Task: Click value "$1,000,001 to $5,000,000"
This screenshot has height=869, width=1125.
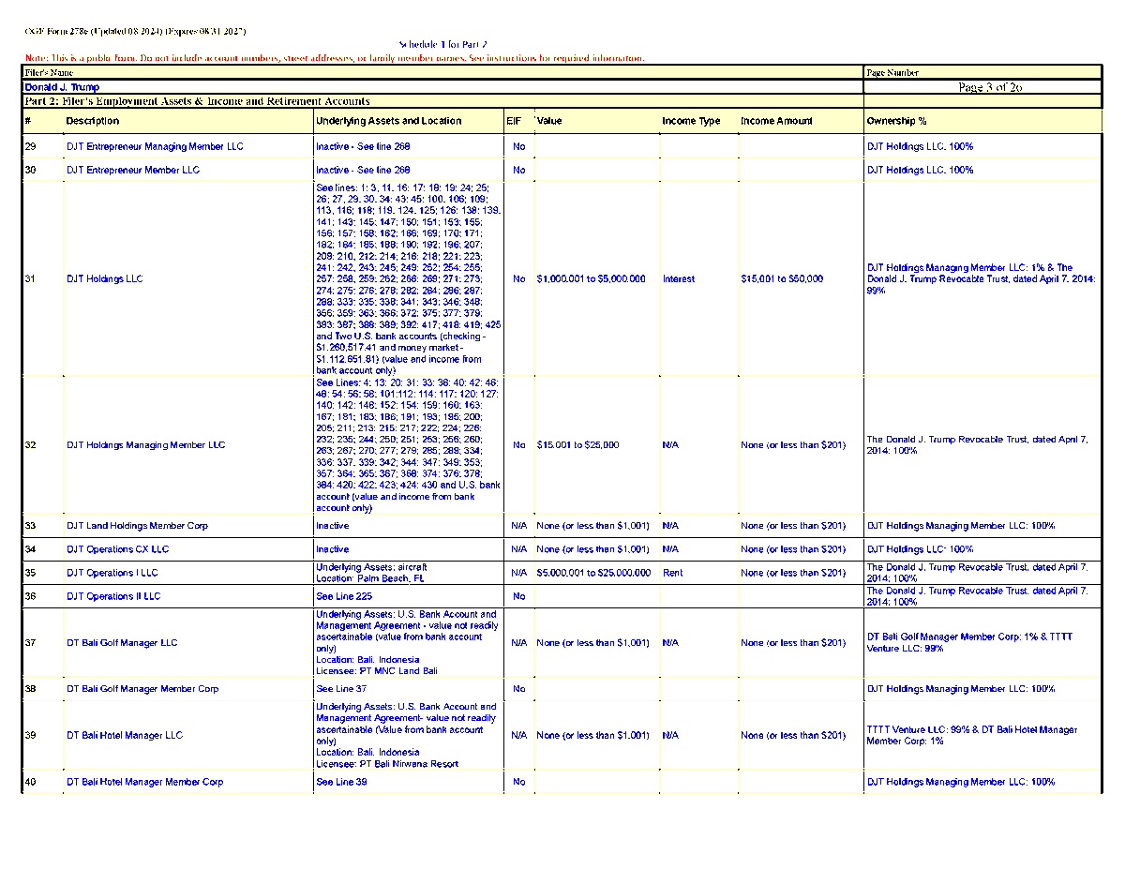Action: (x=591, y=279)
